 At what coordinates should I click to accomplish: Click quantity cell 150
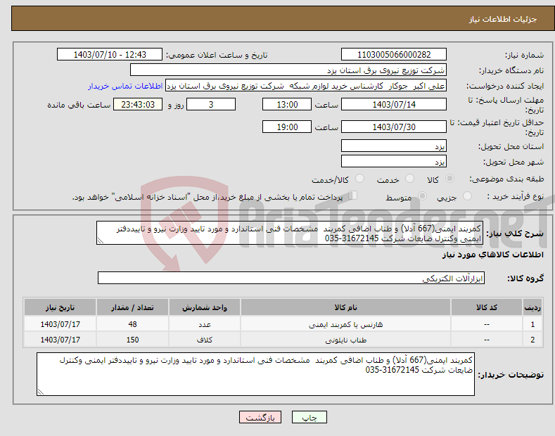[x=132, y=340]
